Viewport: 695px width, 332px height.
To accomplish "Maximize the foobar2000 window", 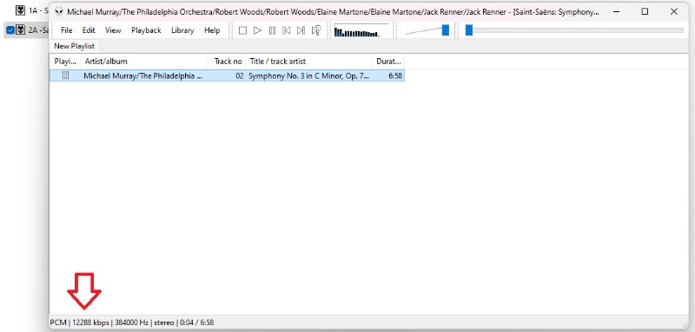I will pyautogui.click(x=645, y=11).
